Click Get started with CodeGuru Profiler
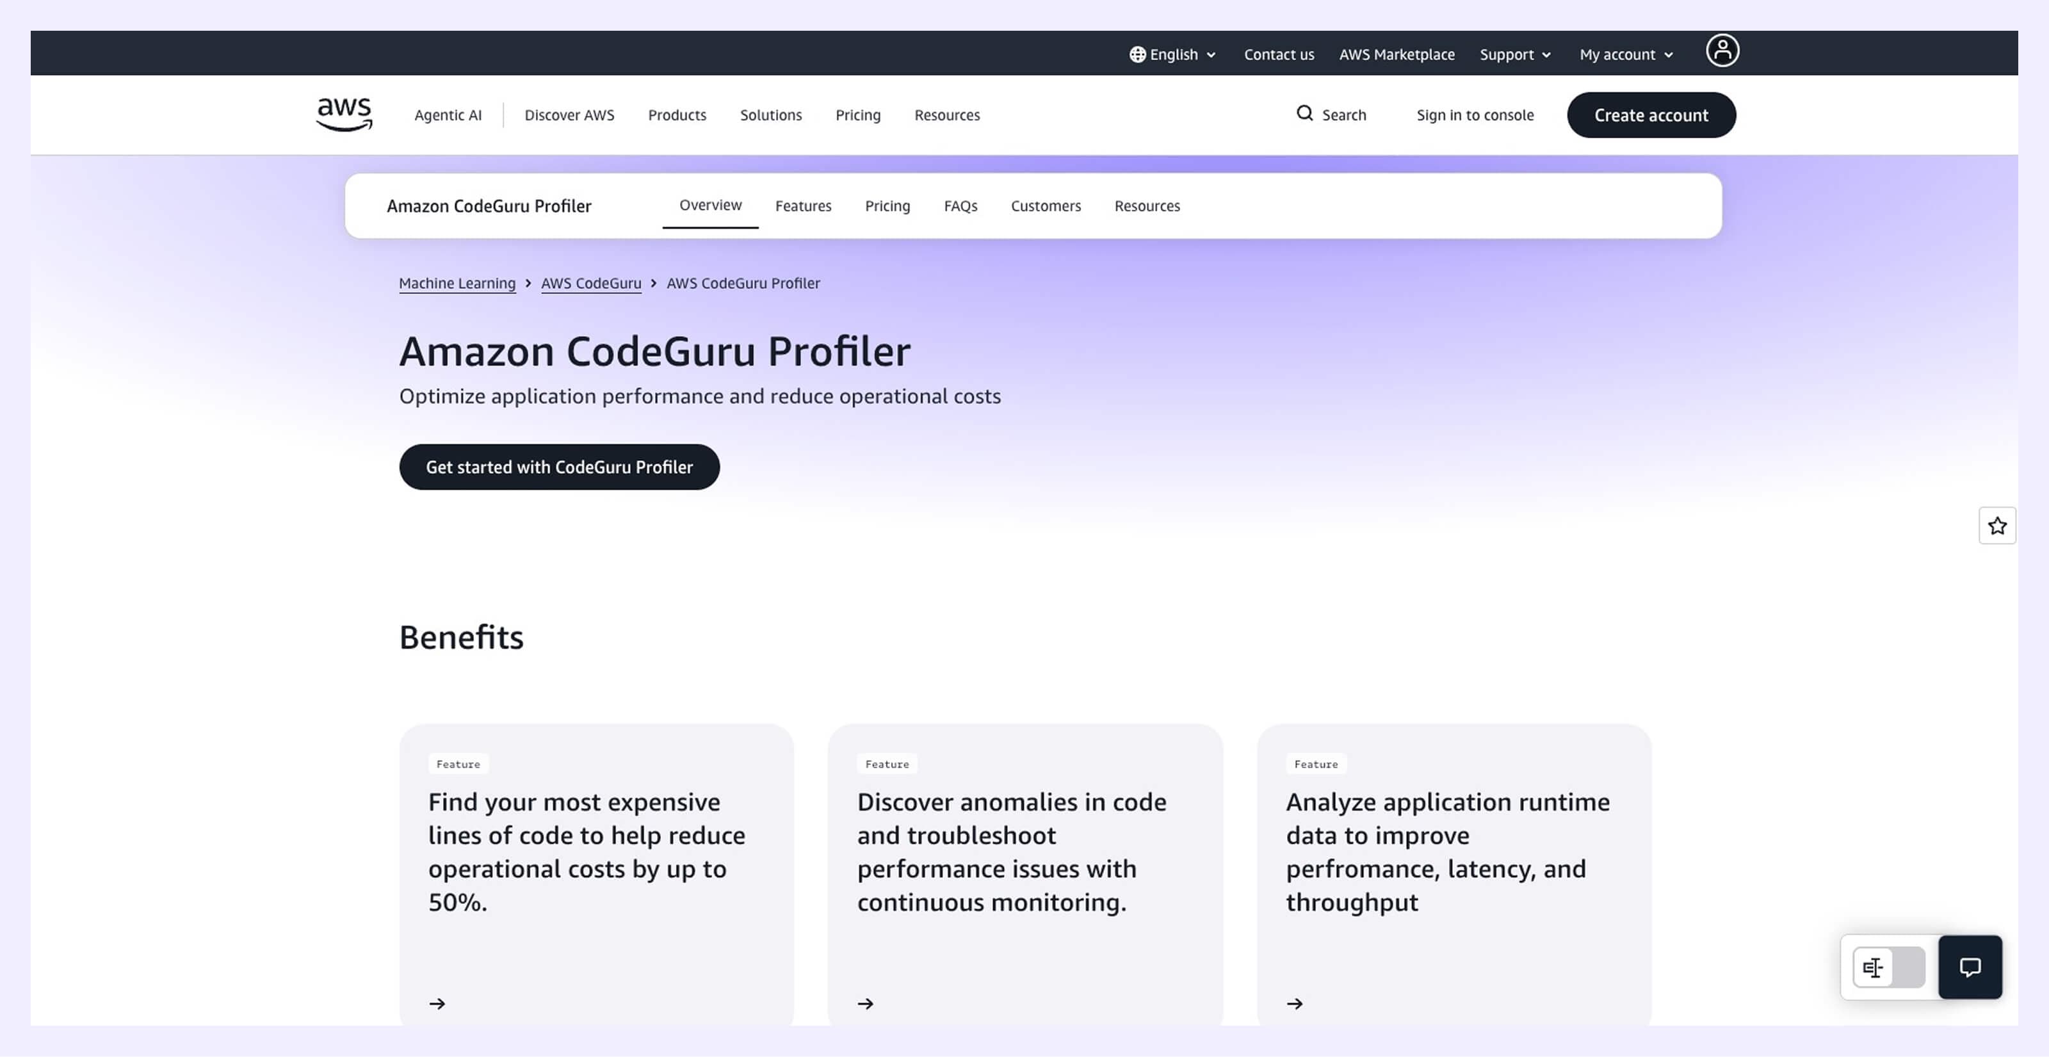The height and width of the screenshot is (1057, 2049). tap(559, 467)
